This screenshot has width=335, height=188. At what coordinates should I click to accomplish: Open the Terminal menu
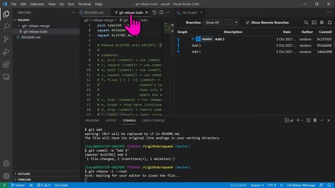(x=84, y=4)
